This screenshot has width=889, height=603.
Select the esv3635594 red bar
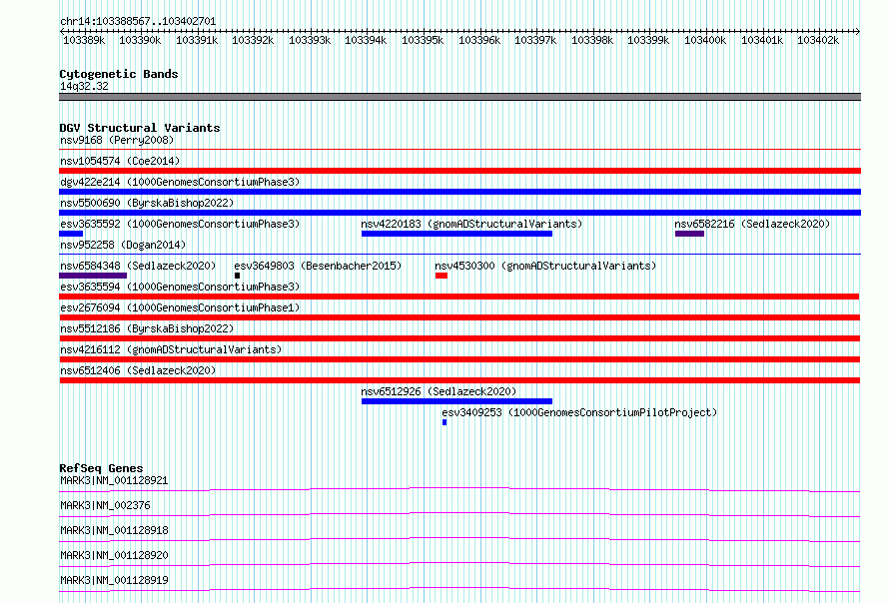click(x=459, y=297)
